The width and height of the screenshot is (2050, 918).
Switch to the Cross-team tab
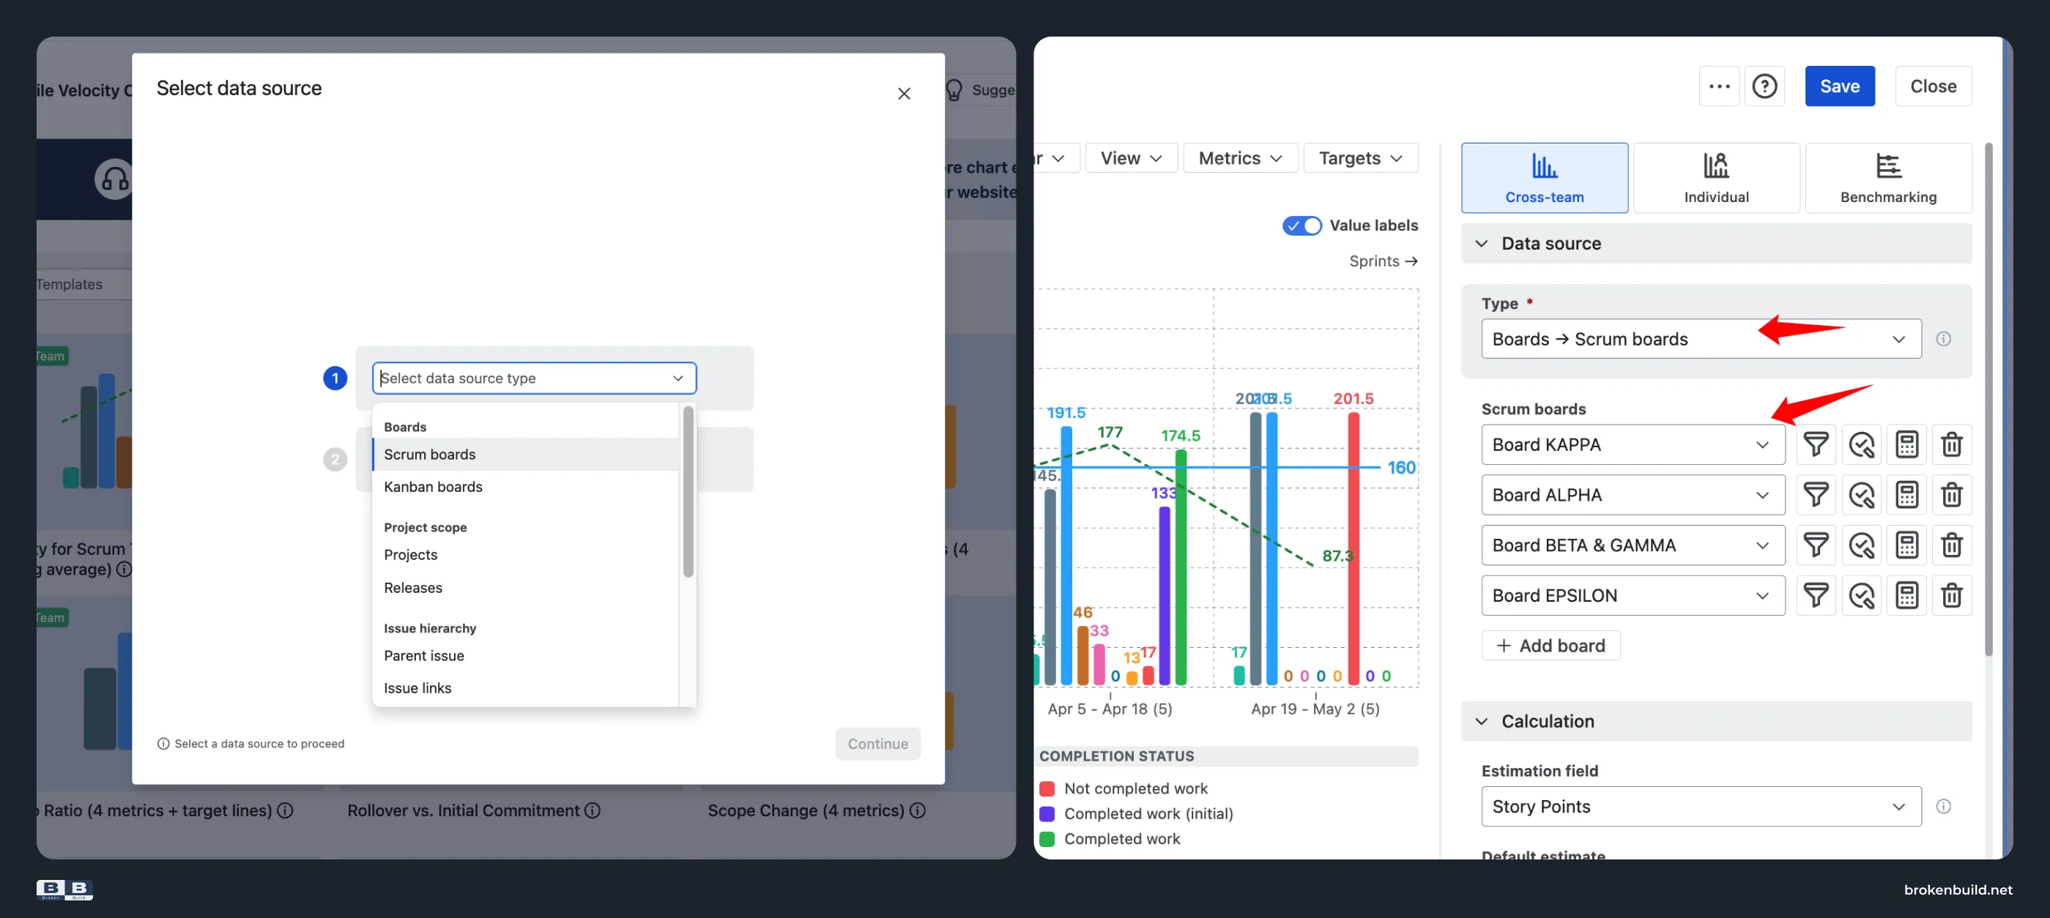[x=1545, y=178]
